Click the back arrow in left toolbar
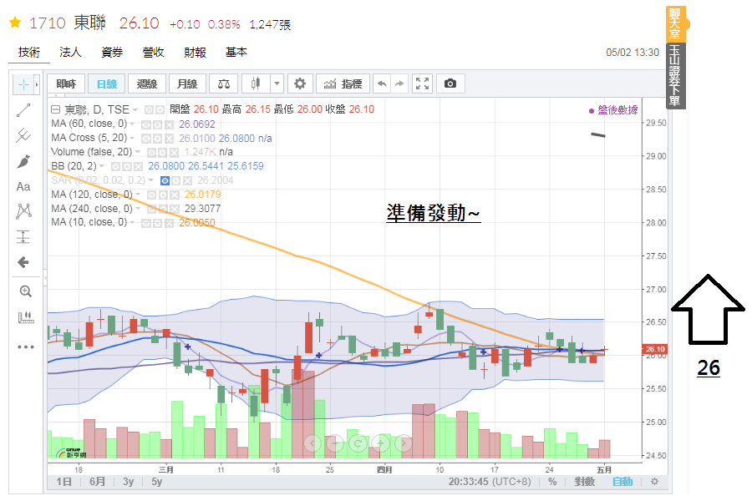Viewport: 752px width, 501px height. tap(23, 262)
